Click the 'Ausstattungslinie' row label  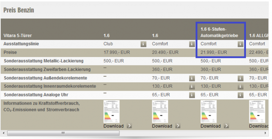click(21, 44)
